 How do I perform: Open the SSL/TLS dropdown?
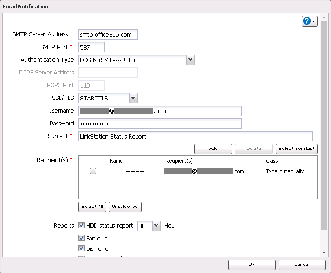coord(133,98)
